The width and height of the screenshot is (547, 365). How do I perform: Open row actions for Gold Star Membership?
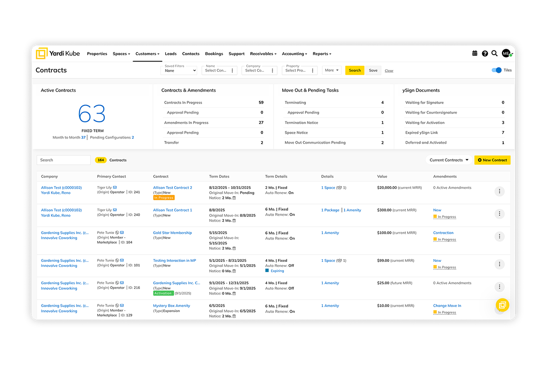coord(500,236)
